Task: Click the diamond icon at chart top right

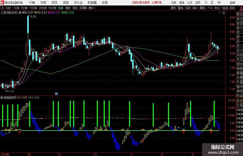Action: coord(219,13)
